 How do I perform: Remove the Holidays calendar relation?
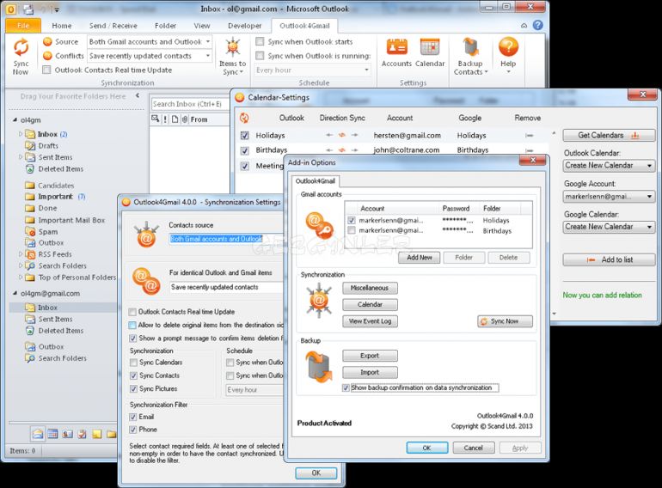pos(529,136)
